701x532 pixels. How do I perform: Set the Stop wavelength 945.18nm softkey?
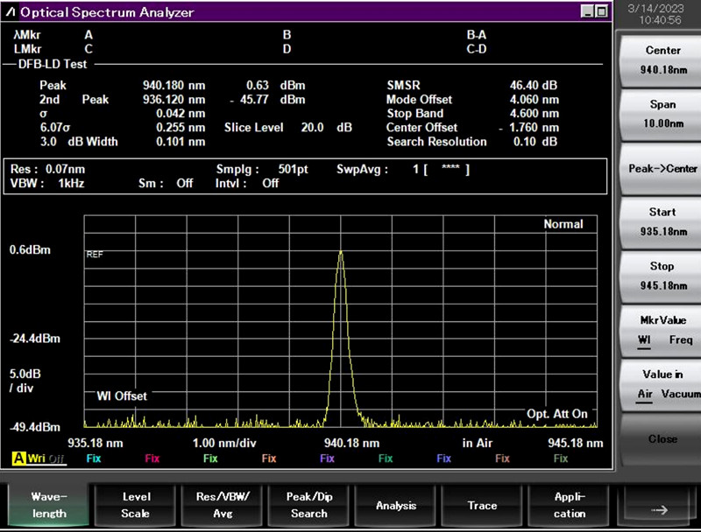662,276
